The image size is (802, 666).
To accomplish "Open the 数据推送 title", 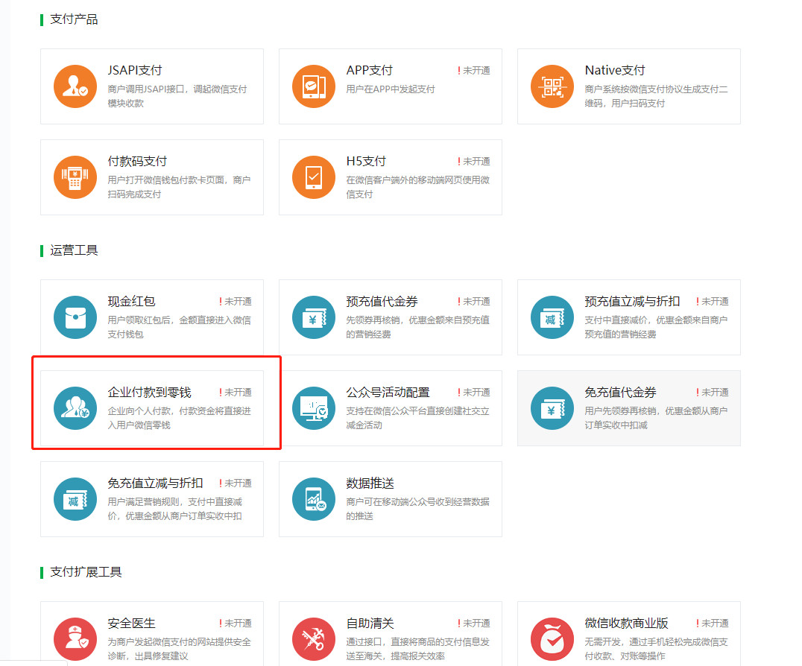I will pos(370,483).
